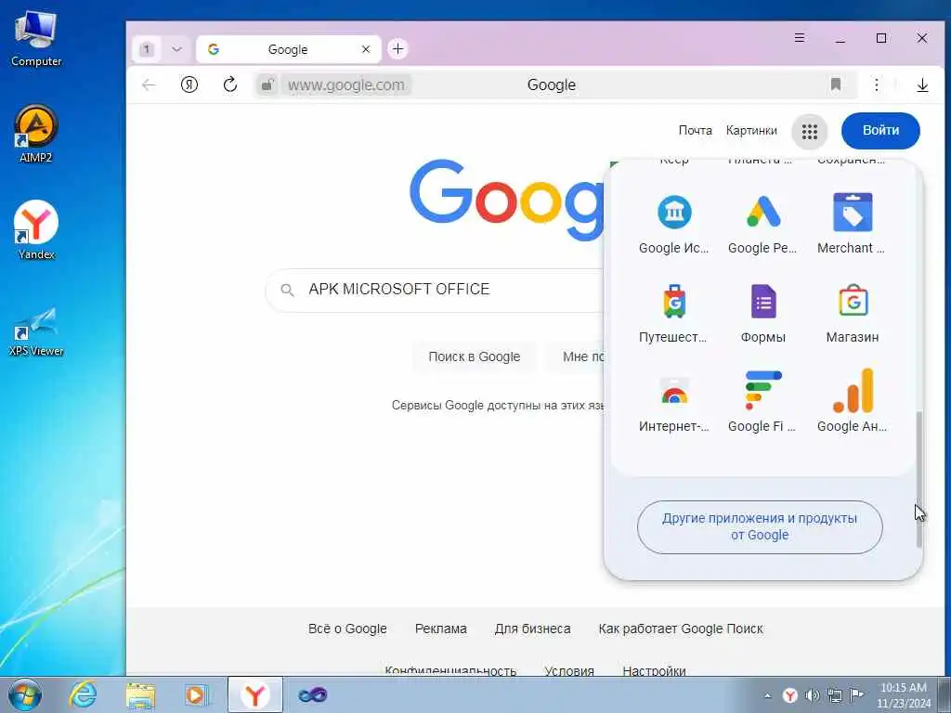951x713 pixels.
Task: Open Google Forms (Формы) app
Action: [x=763, y=312]
